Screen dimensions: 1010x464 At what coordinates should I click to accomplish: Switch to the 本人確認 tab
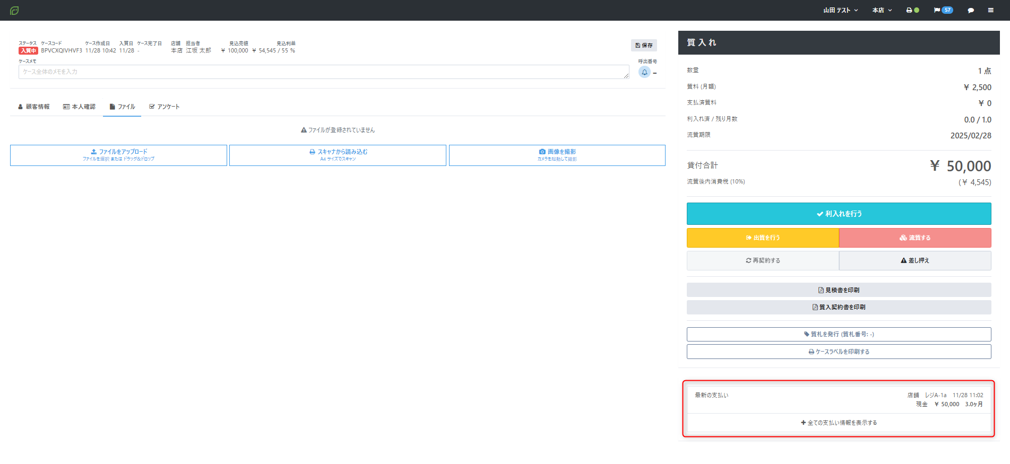[x=79, y=107]
